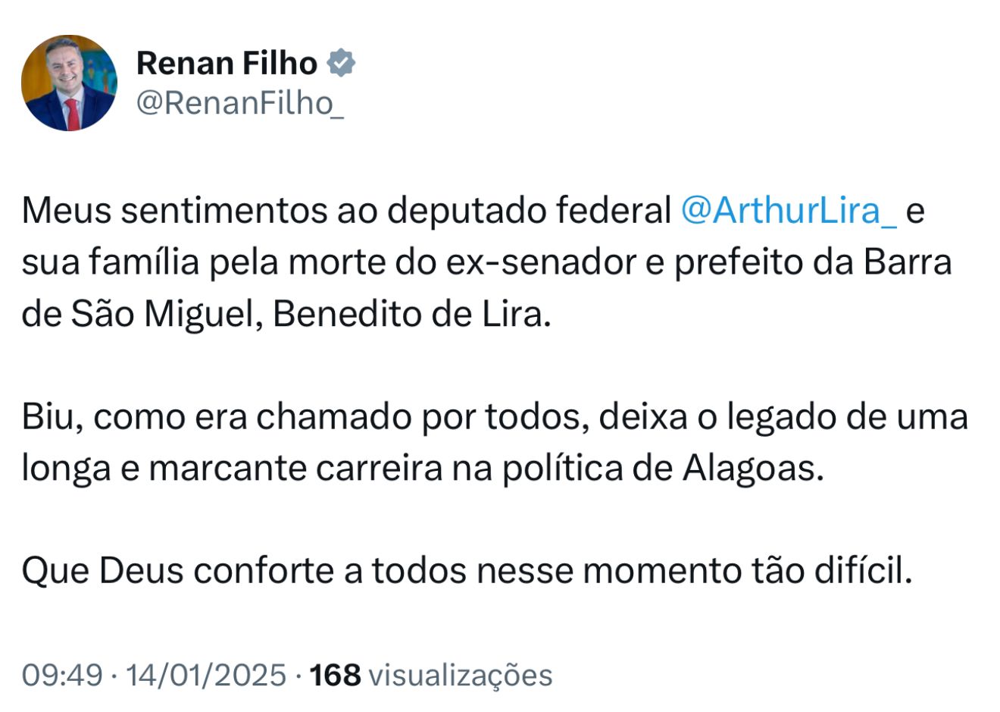Follow the @ArthurLira_ mention link
Screen dimensions: 1000x712
tap(789, 211)
